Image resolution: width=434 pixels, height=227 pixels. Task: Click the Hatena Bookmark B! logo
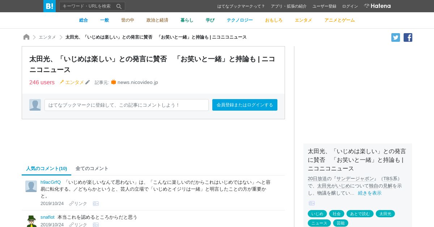tap(50, 6)
